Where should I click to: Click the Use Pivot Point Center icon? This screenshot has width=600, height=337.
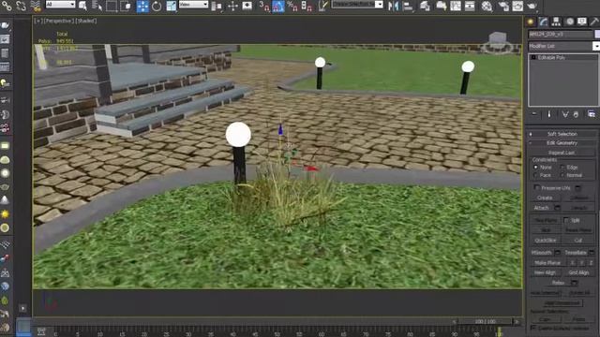217,6
